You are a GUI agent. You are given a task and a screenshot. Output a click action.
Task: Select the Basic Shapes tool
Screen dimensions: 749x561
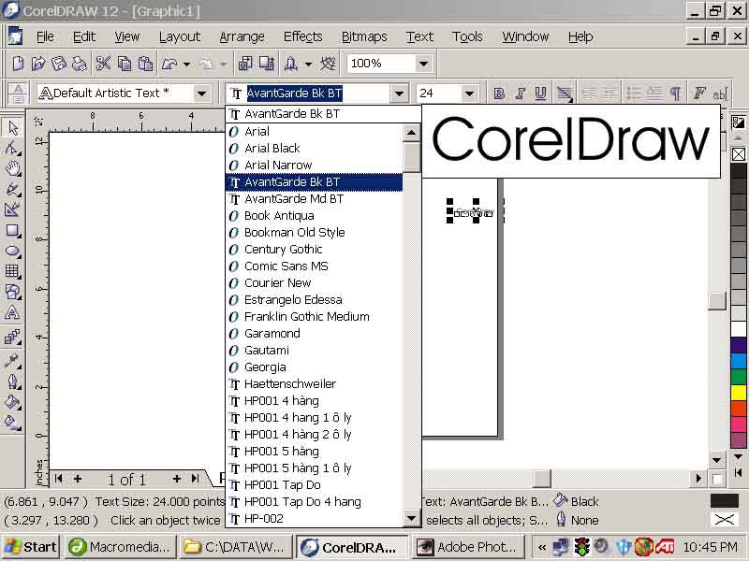13,292
